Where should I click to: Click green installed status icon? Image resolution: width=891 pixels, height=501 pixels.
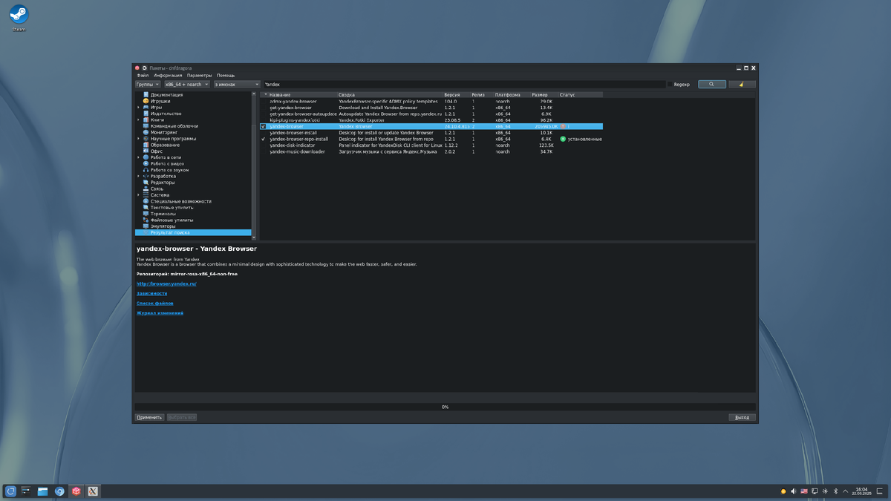(x=563, y=139)
